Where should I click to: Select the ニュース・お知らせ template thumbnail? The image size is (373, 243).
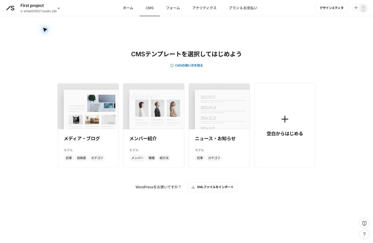[x=219, y=106]
